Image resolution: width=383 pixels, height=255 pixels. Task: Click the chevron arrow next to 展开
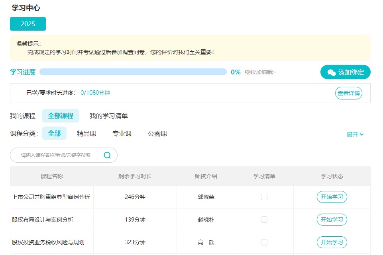coord(361,134)
